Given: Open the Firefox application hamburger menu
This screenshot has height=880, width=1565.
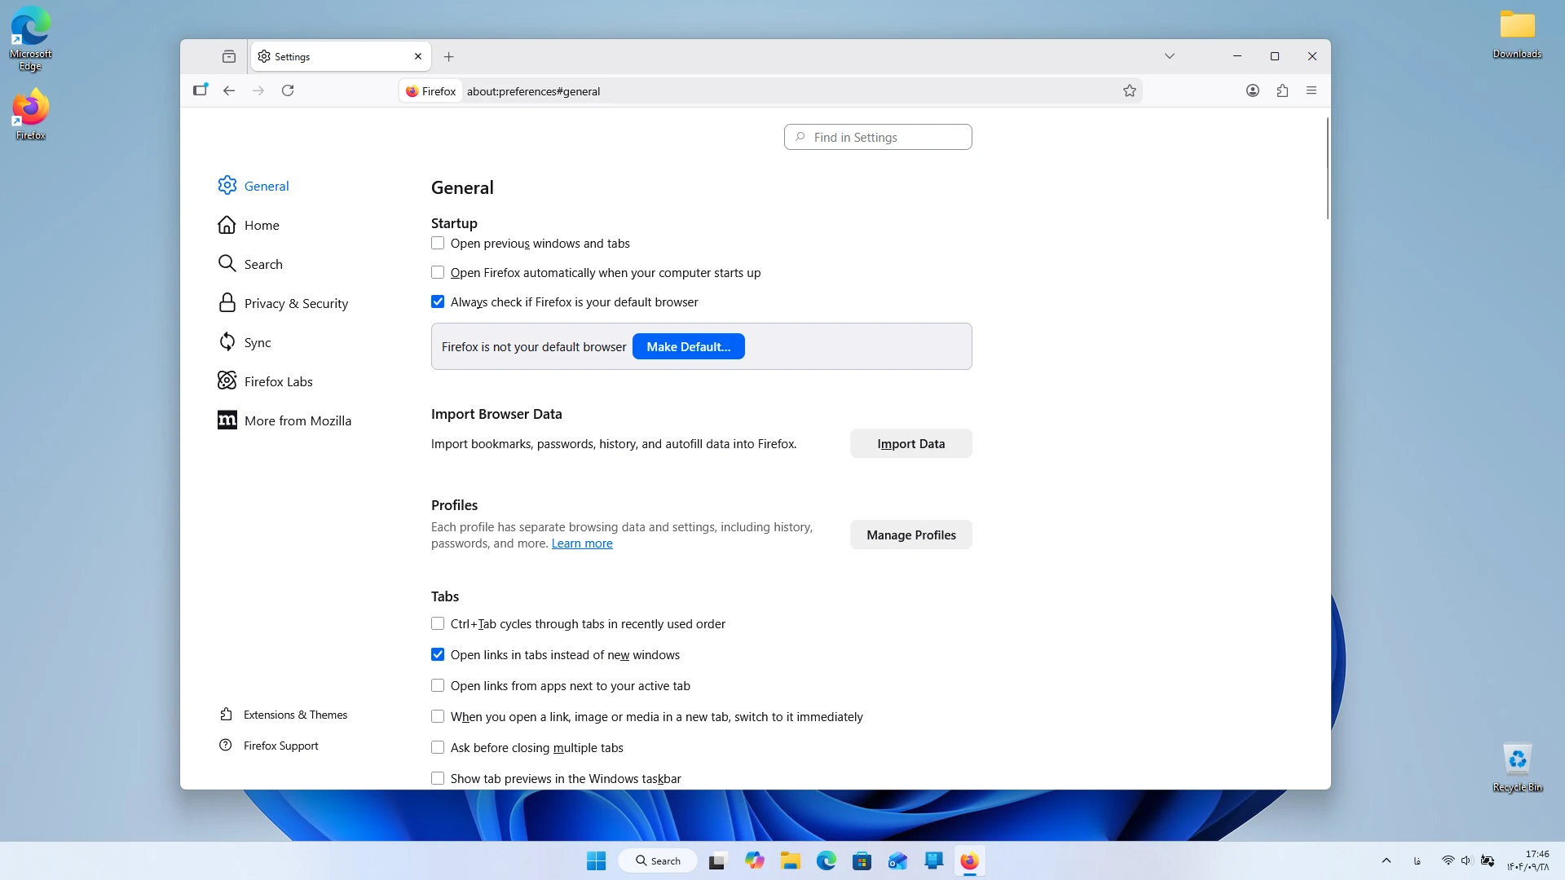Looking at the screenshot, I should (x=1312, y=90).
